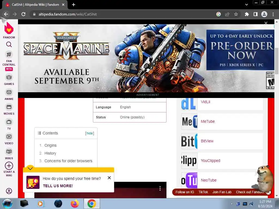Open the Wikis category in sidebar
Image resolution: width=279 pixels, height=209 pixels.
click(9, 154)
